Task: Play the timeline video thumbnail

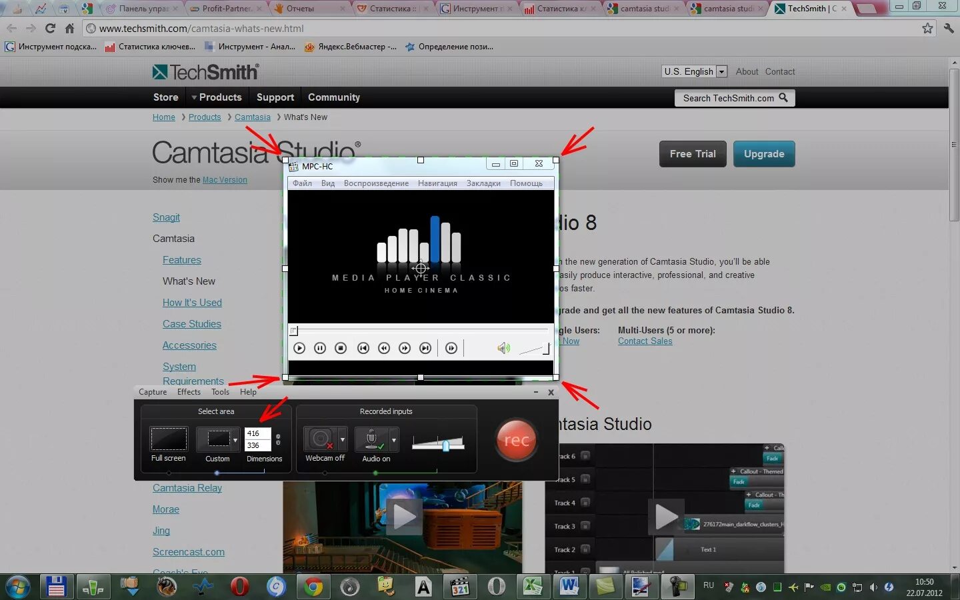Action: point(666,517)
